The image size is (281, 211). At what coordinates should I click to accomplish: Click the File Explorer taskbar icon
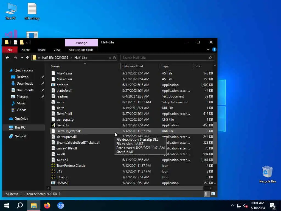(x=33, y=206)
